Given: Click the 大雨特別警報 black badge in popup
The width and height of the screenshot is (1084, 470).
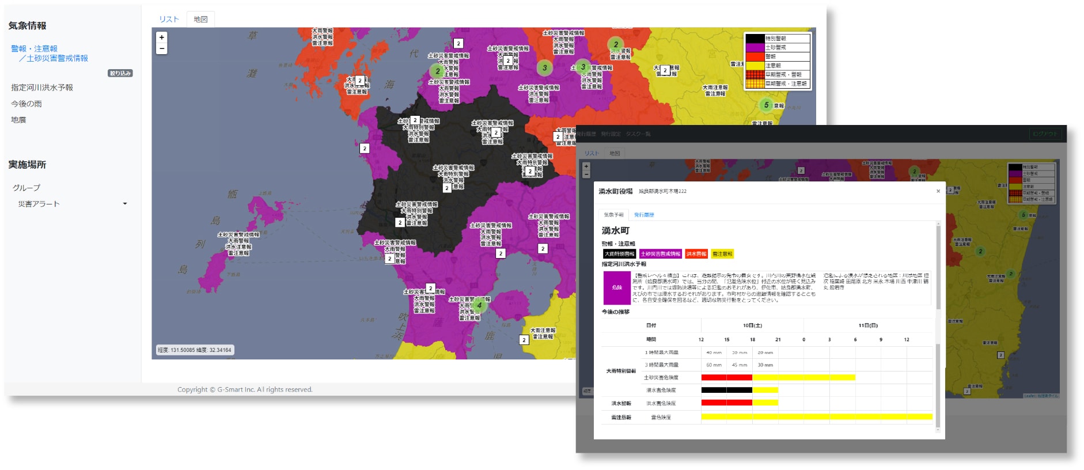Looking at the screenshot, I should (x=619, y=254).
